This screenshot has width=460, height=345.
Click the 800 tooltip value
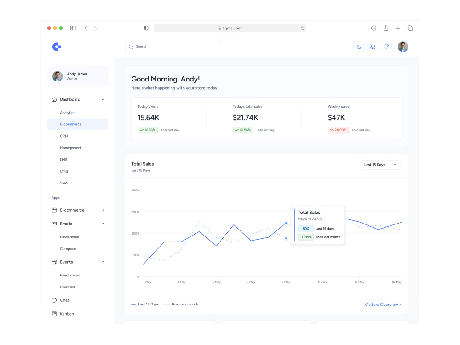click(306, 229)
